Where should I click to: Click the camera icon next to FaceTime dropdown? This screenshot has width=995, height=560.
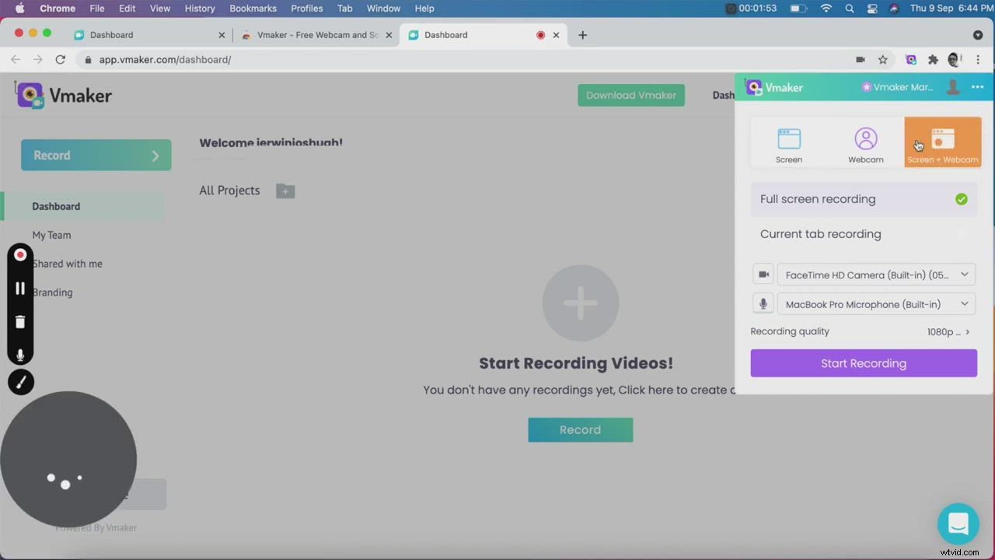763,274
